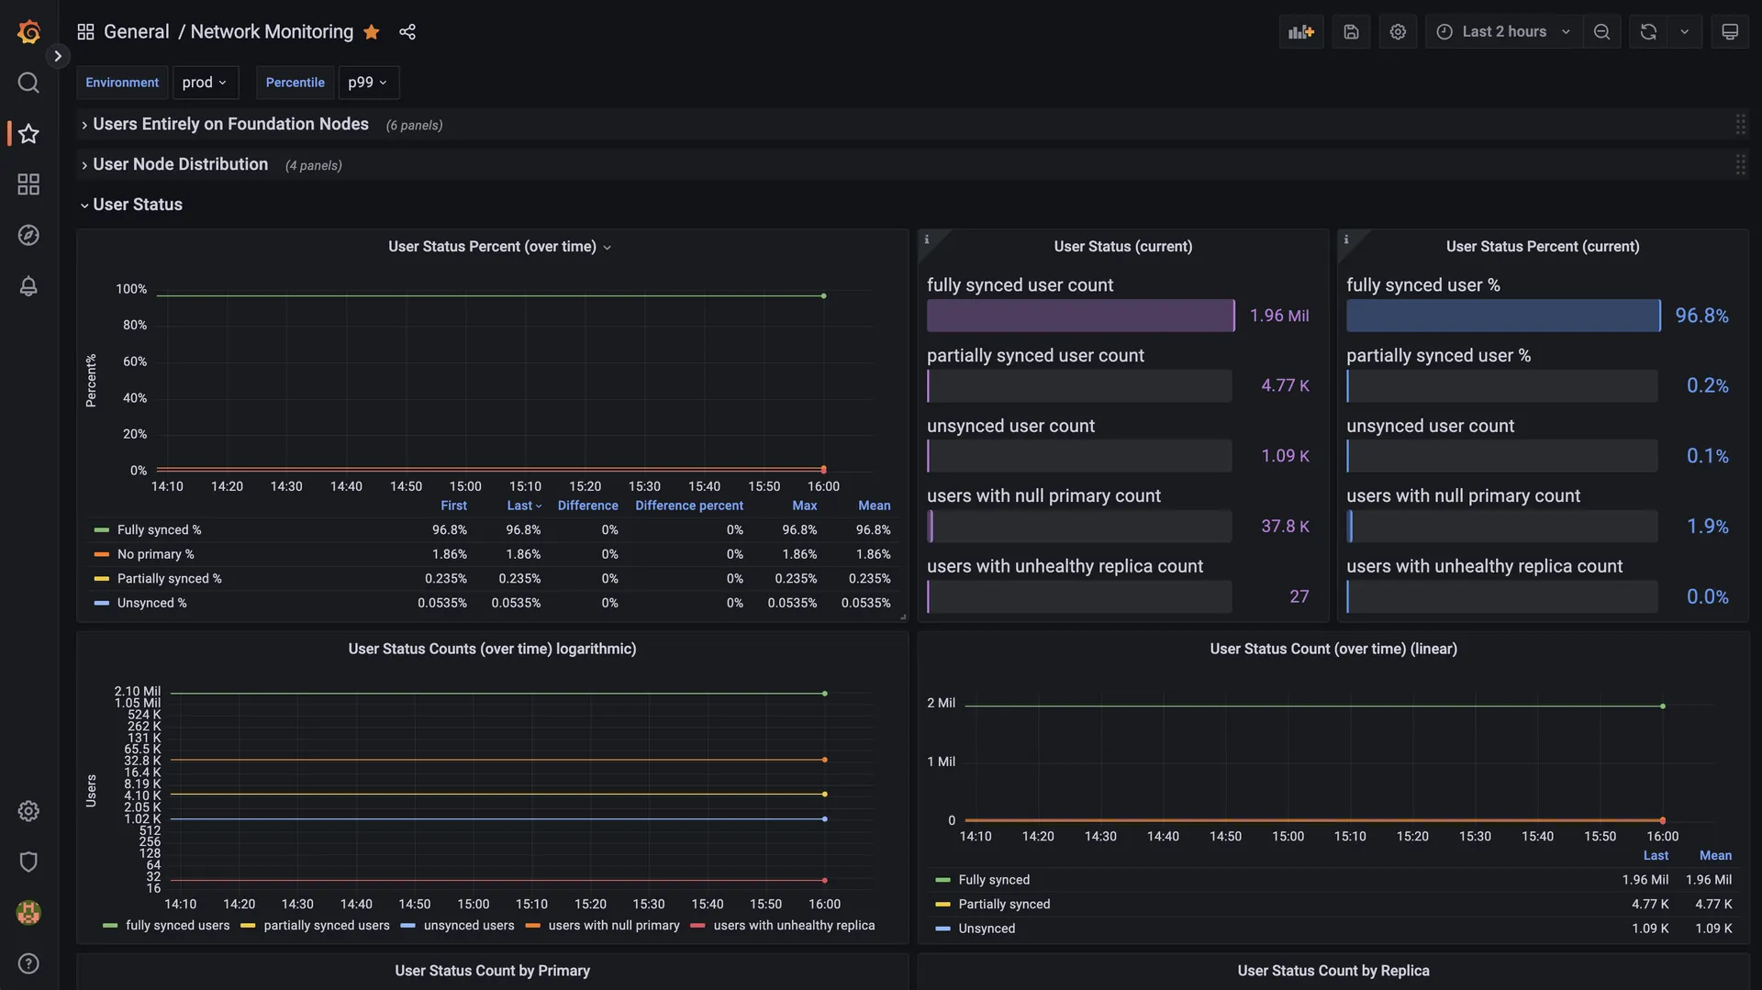This screenshot has width=1762, height=990.
Task: Click the refresh dashboard button
Action: [1648, 31]
